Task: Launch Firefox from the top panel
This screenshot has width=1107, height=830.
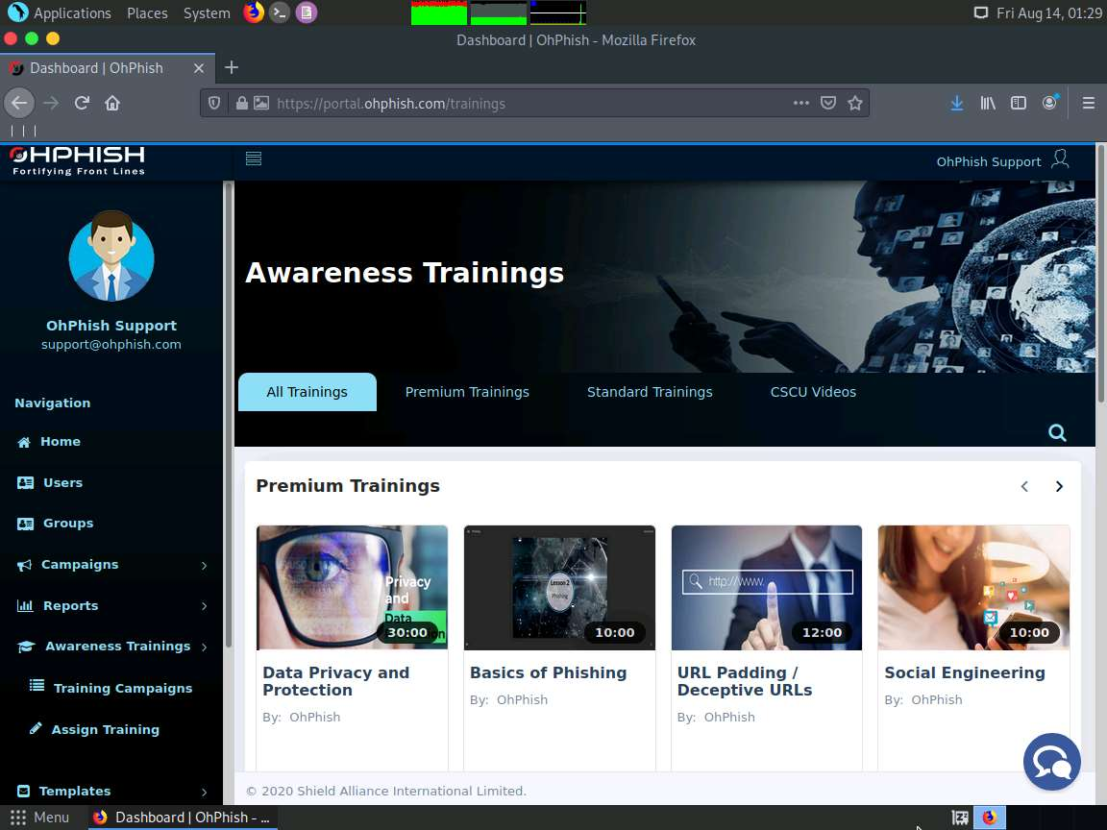Action: pyautogui.click(x=254, y=12)
